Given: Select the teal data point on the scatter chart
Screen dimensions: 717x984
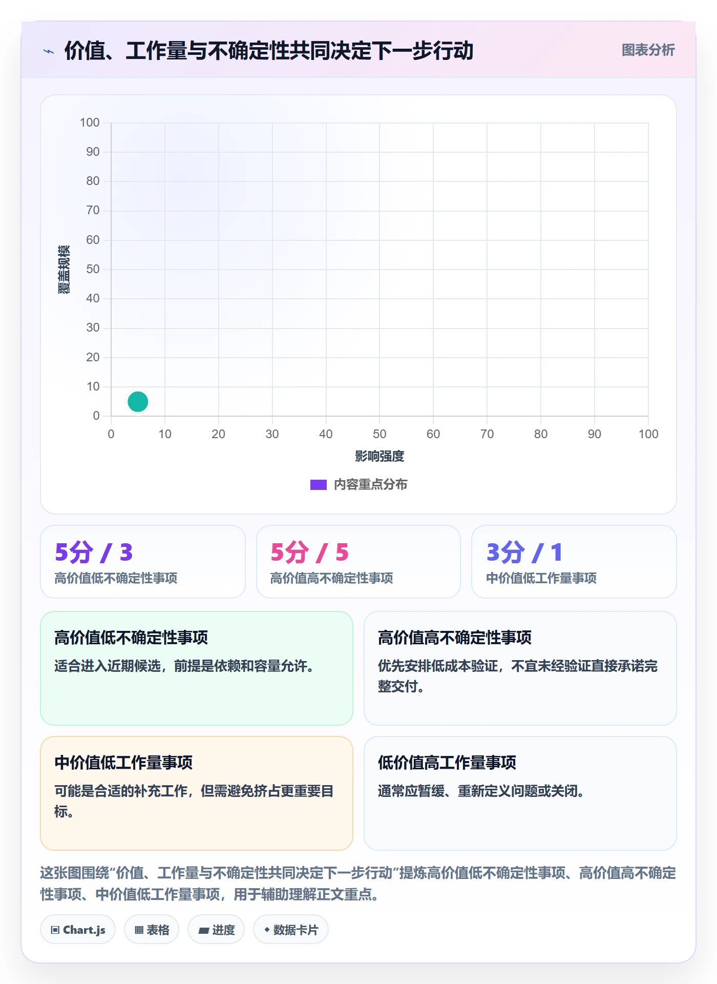Looking at the screenshot, I should point(138,401).
